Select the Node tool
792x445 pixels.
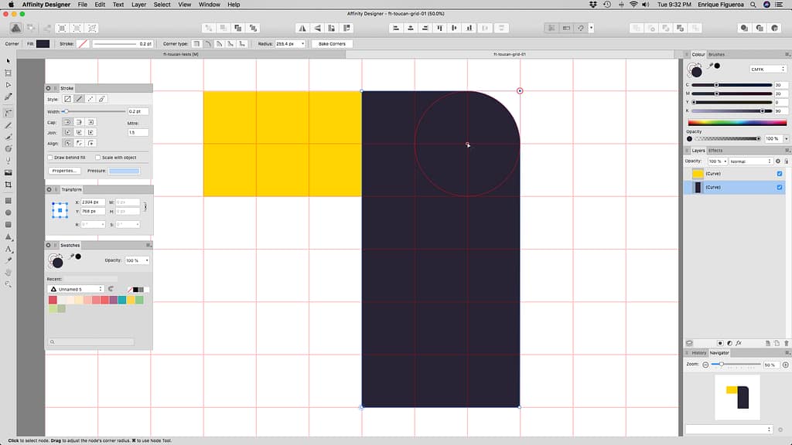pyautogui.click(x=9, y=87)
